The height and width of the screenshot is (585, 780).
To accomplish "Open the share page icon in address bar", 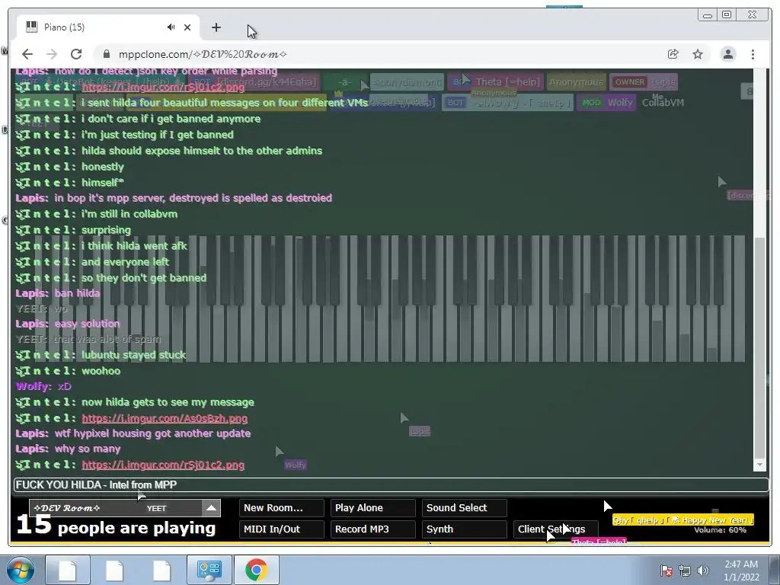I will [673, 54].
